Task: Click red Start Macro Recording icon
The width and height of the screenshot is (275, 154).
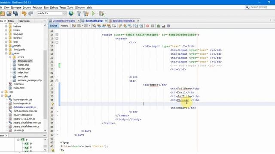Action: click(147, 26)
